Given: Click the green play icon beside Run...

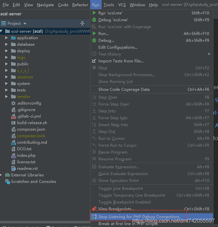Looking at the screenshot, I should (x=94, y=33).
